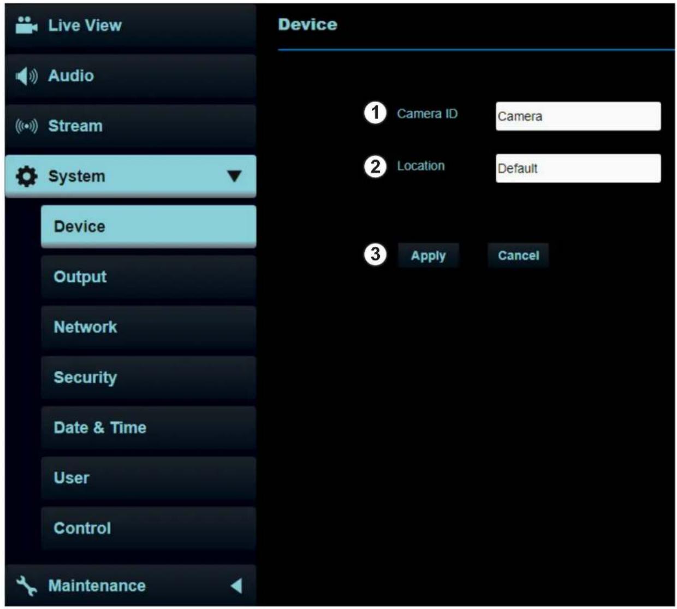Expand the Maintenance menu arrow

[x=236, y=586]
